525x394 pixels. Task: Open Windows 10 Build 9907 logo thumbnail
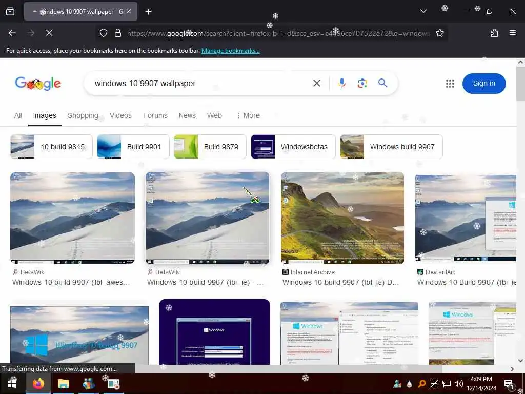pos(79,336)
